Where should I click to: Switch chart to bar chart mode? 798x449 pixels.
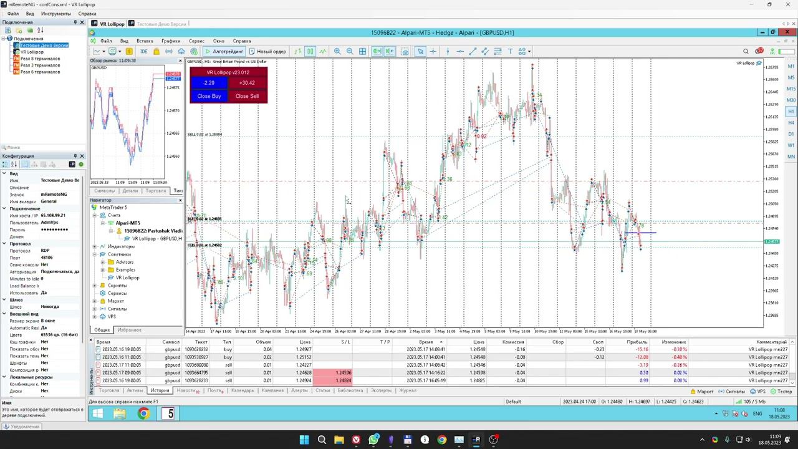coord(298,51)
